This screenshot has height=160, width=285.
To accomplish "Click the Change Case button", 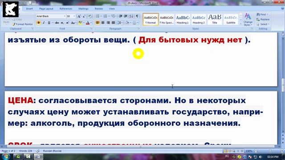I will click(73, 23).
